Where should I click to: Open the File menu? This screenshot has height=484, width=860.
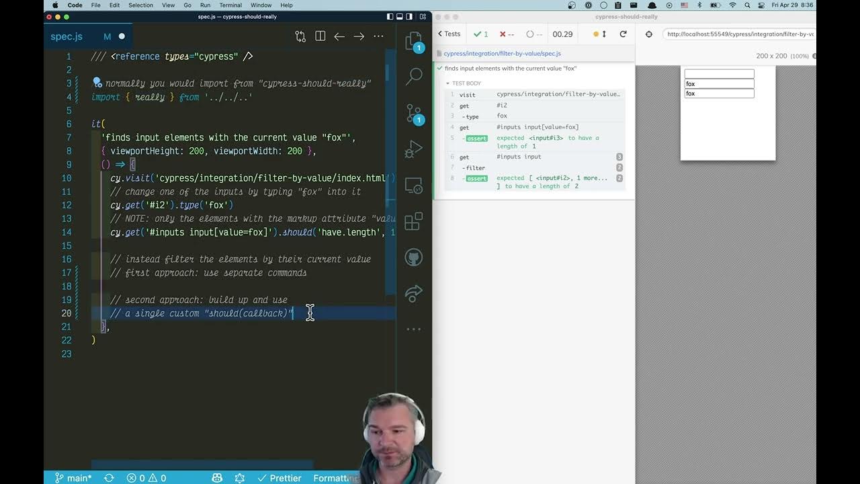(x=95, y=5)
